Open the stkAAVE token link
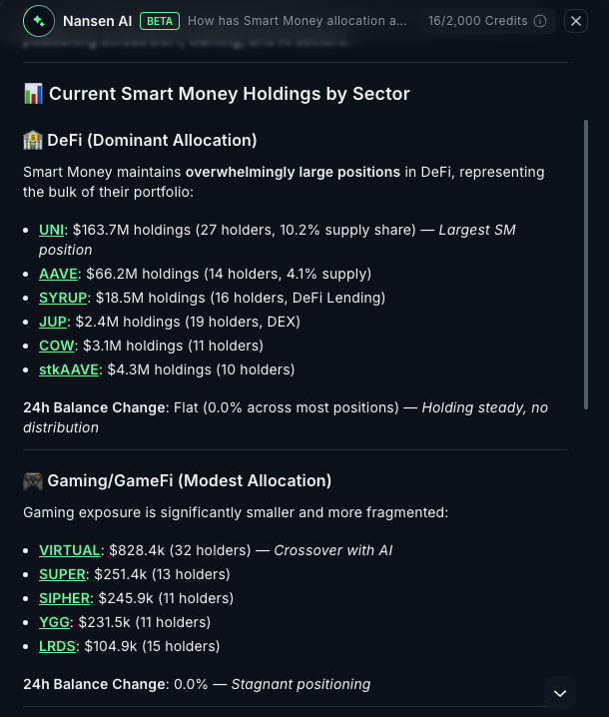This screenshot has width=609, height=717. [69, 369]
